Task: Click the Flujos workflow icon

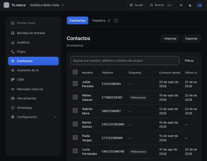Action: pyautogui.click(x=13, y=52)
